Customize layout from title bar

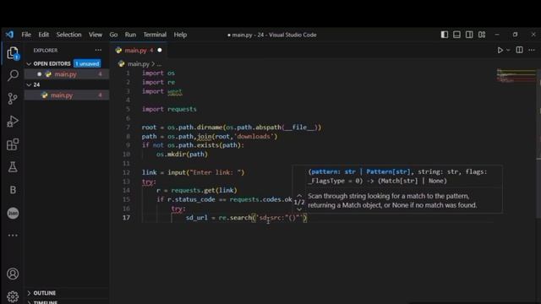point(482,35)
